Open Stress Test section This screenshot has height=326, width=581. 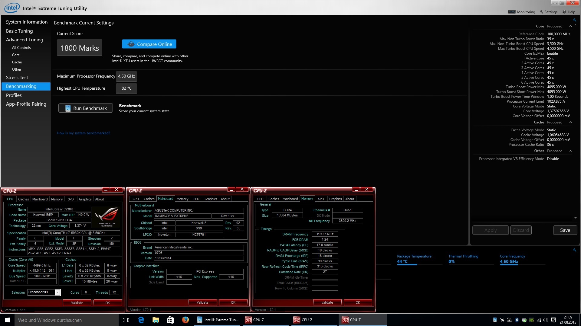point(17,78)
